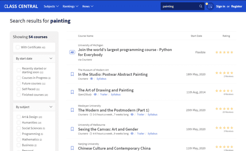Image resolution: width=246 pixels, height=151 pixels.
Task: Click eye icon for Art of Drawing and Painting
Action: [x=95, y=95]
